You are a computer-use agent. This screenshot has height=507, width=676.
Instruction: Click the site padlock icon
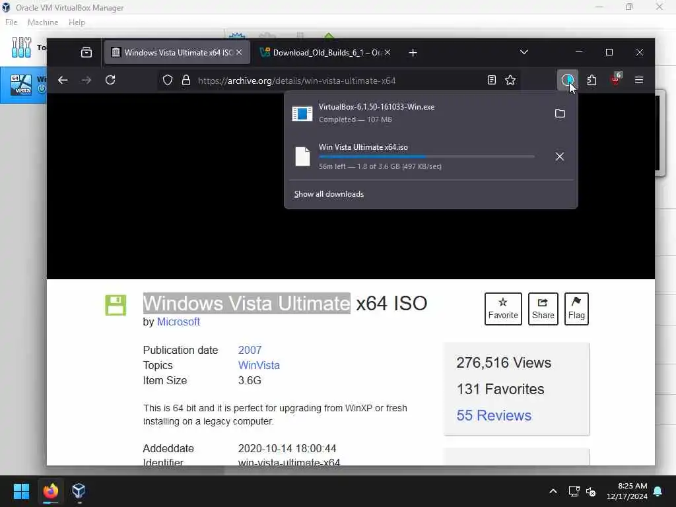coord(186,80)
